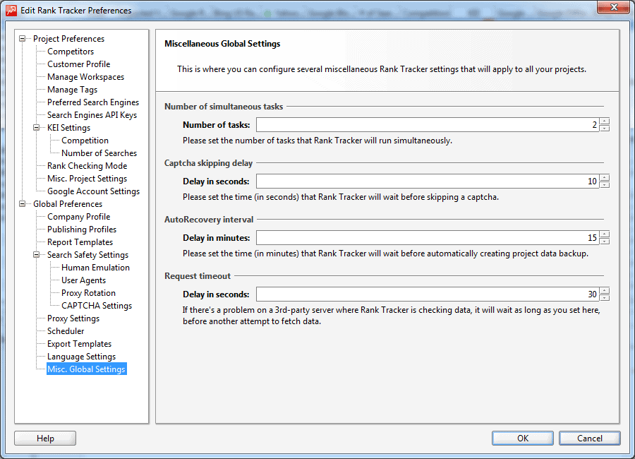This screenshot has width=635, height=459.
Task: Open User Agents settings
Action: tap(83, 280)
